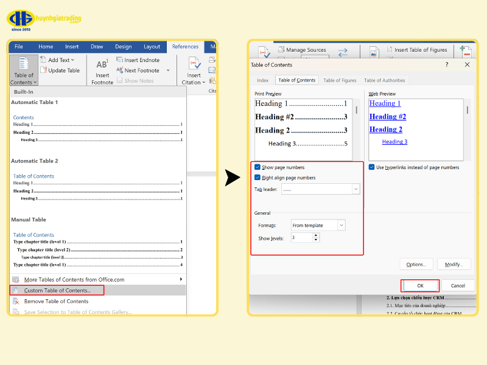487x365 pixels.
Task: Choose Custom Table of Contents menu entry
Action: point(57,290)
